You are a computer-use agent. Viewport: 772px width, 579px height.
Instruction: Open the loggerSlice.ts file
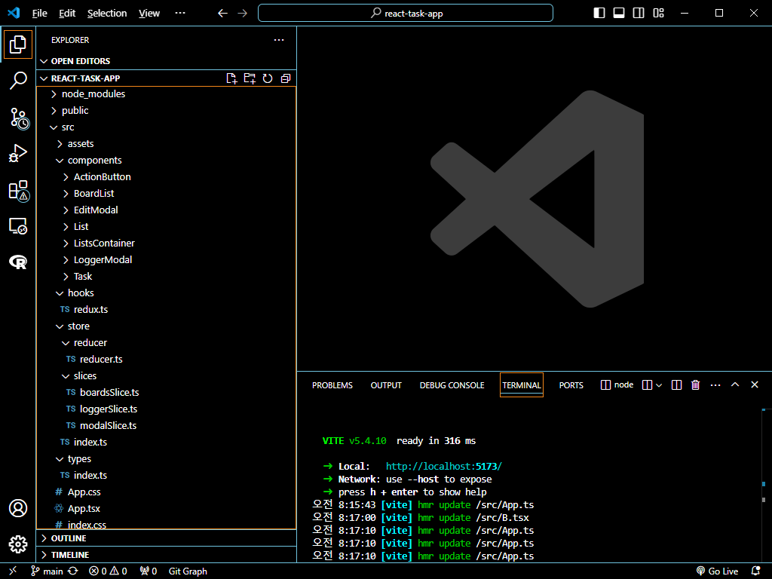pyautogui.click(x=167, y=409)
